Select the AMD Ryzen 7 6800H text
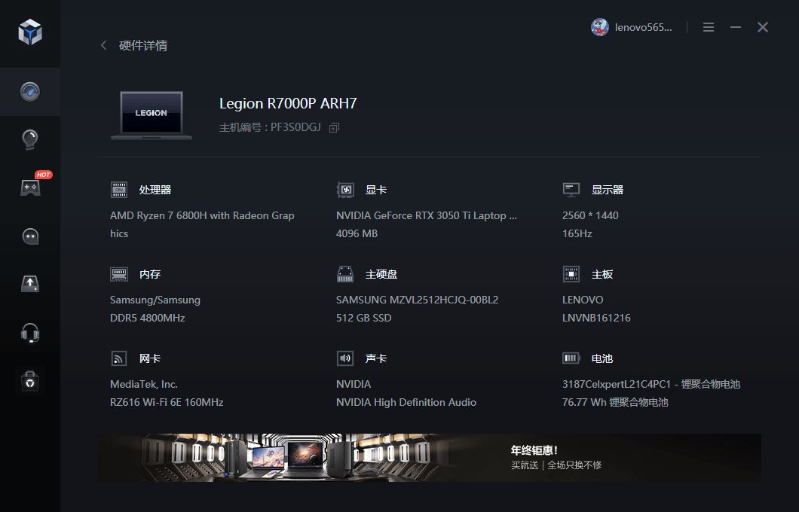 pyautogui.click(x=202, y=224)
